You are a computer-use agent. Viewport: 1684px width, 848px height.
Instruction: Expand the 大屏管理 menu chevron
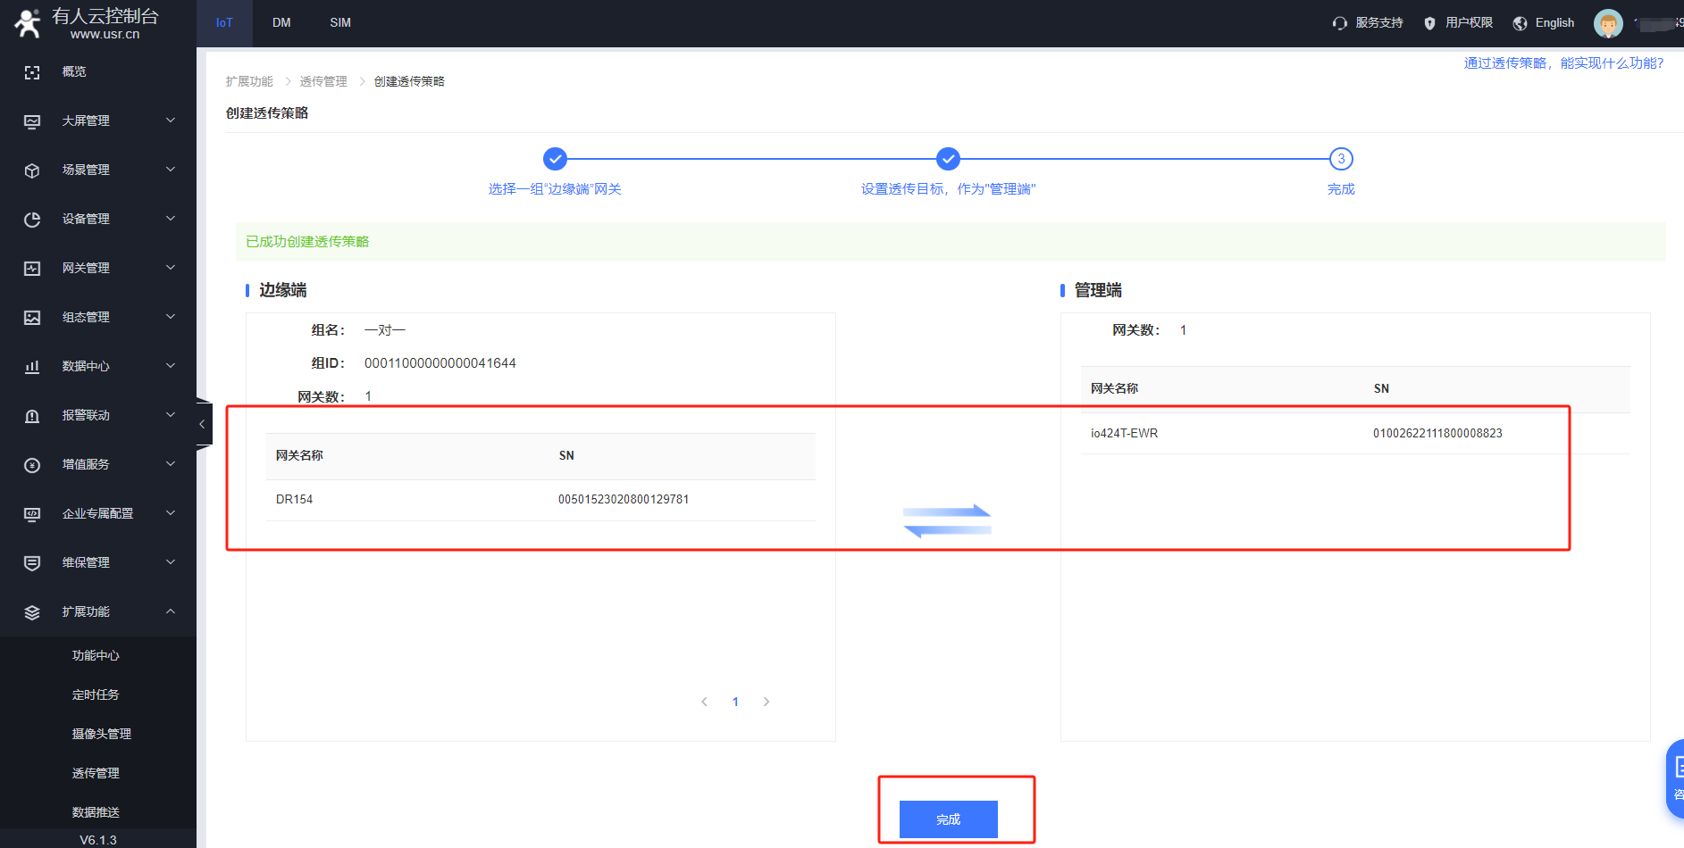pyautogui.click(x=171, y=121)
